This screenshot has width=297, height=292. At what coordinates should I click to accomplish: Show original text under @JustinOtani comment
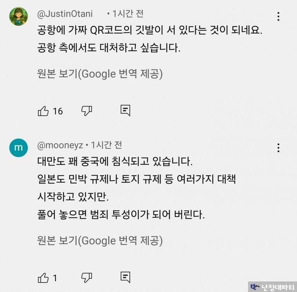click(100, 74)
